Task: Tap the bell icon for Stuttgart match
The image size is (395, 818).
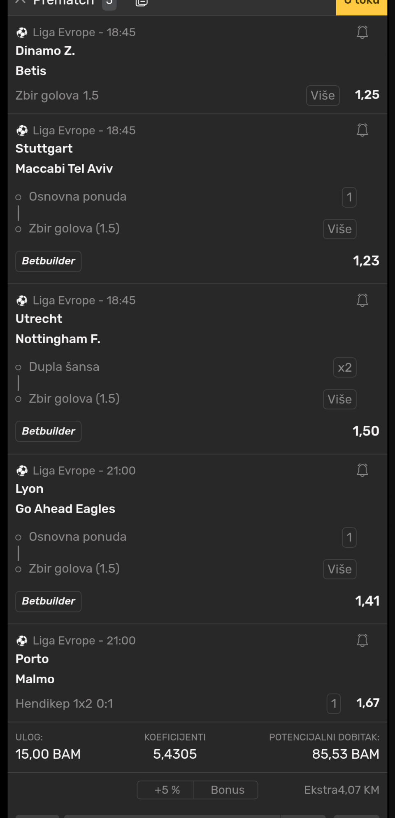Action: pos(362,130)
